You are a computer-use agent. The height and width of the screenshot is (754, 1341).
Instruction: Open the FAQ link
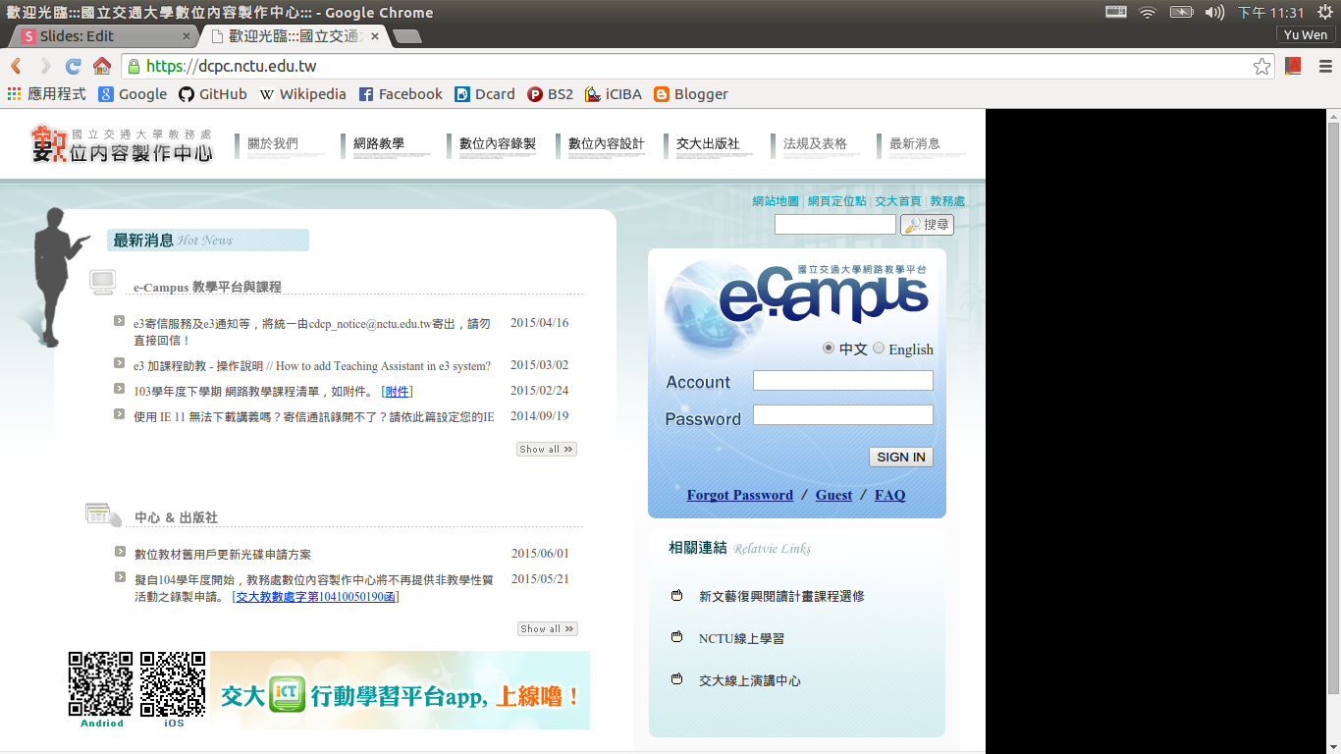890,495
